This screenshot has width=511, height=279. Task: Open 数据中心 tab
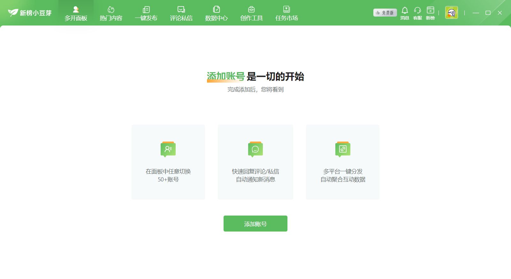point(217,13)
